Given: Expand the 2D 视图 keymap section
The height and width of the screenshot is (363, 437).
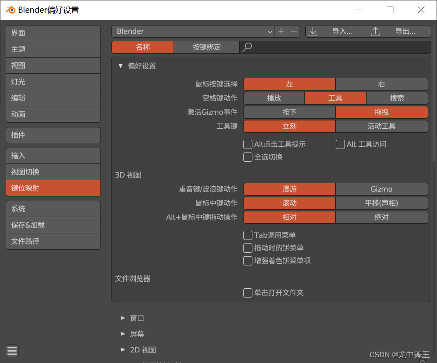Looking at the screenshot, I should pyautogui.click(x=123, y=350).
